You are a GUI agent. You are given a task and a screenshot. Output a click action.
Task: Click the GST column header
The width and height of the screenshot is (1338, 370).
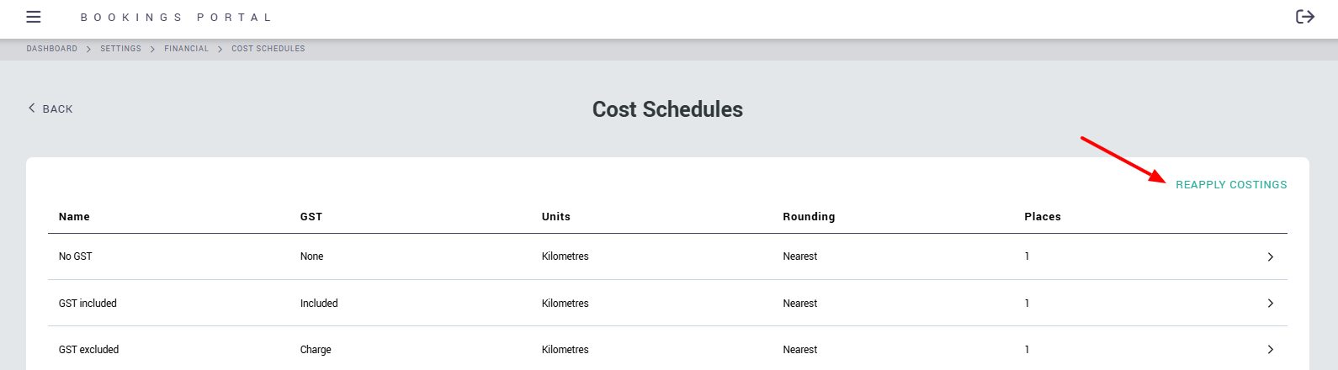311,217
